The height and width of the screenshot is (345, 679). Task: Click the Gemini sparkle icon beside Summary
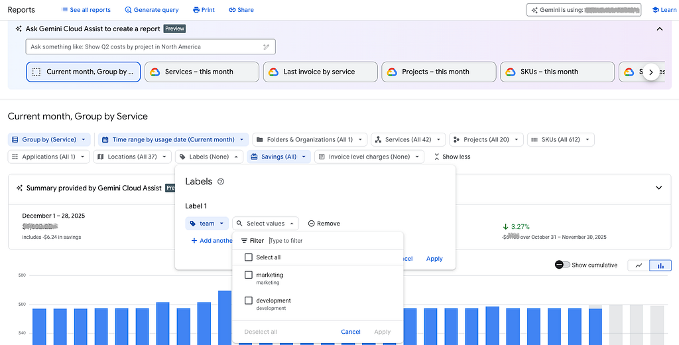19,188
